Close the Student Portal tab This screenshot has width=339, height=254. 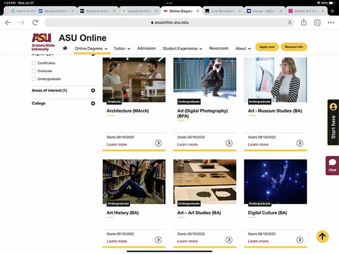73,11
